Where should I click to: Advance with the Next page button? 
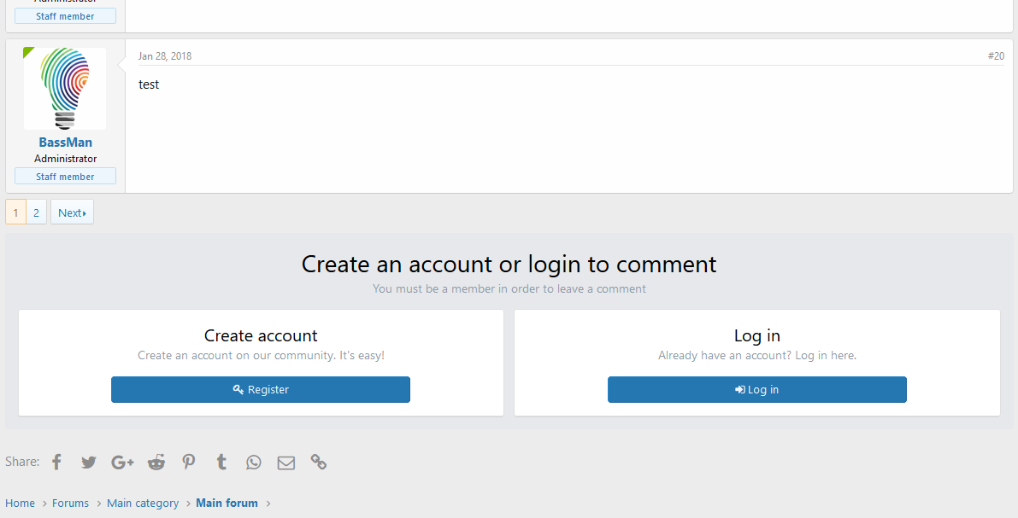coord(72,212)
